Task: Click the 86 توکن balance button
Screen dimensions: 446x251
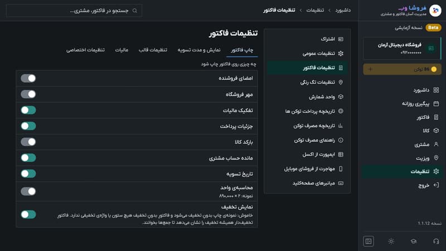Action: pyautogui.click(x=402, y=69)
